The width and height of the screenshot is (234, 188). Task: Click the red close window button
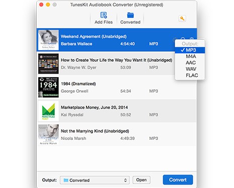pos(41,5)
